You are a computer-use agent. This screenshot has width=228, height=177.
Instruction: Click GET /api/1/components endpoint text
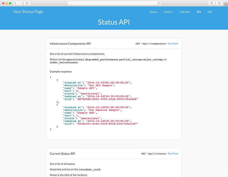151,44
